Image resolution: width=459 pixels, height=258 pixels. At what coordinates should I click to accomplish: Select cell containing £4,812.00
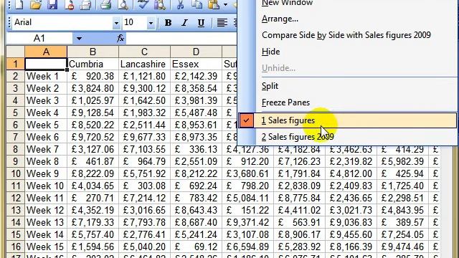click(351, 173)
